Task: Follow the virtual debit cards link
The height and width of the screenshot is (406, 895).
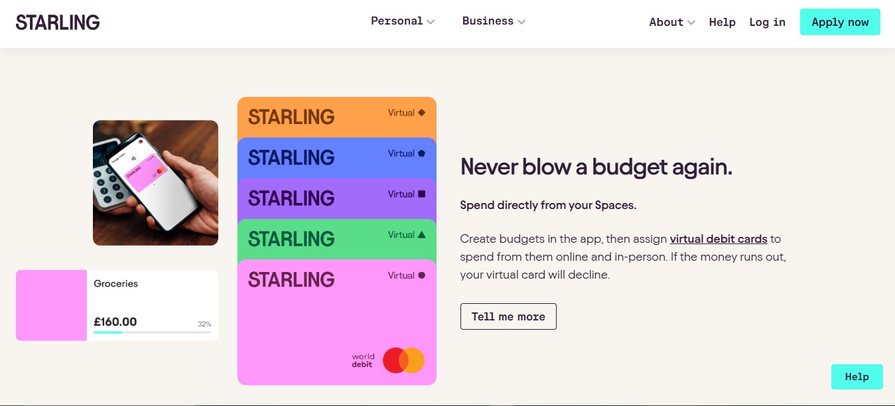Action: [719, 239]
